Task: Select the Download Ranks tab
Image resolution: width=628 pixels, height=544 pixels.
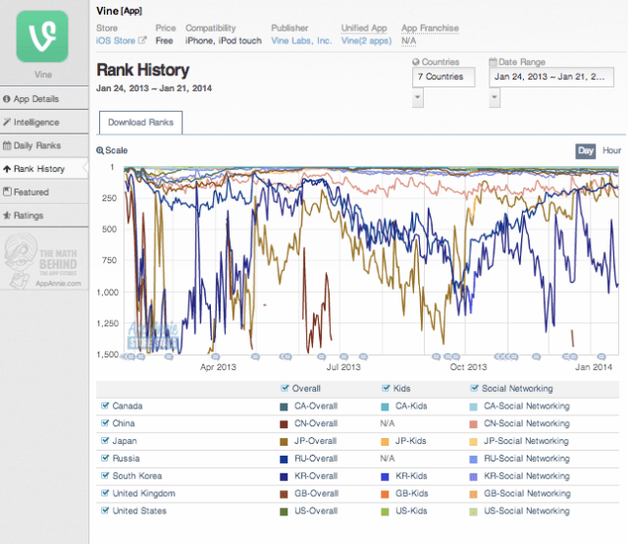Action: pos(140,123)
